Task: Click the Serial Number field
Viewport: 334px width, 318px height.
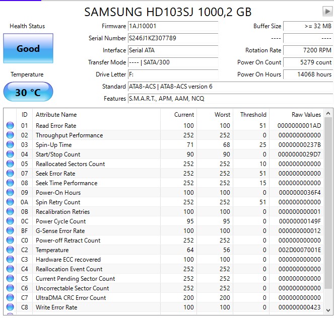Action: [x=173, y=38]
